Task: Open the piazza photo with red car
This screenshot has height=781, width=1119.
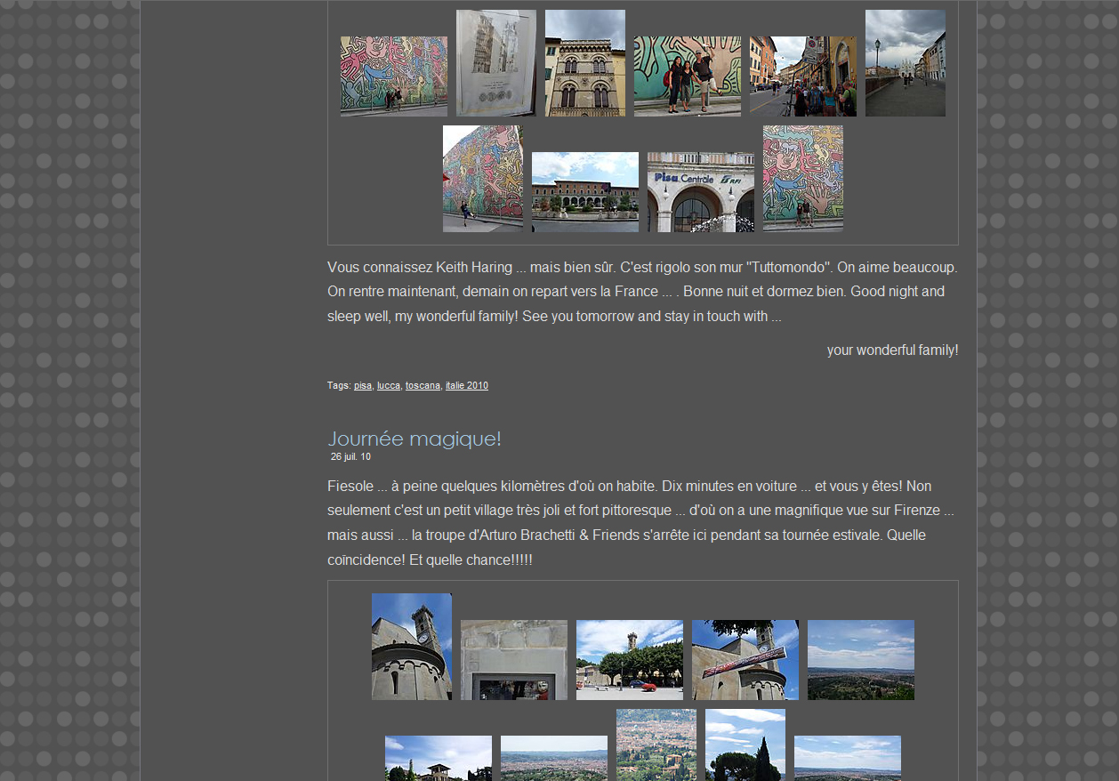Action: (629, 660)
